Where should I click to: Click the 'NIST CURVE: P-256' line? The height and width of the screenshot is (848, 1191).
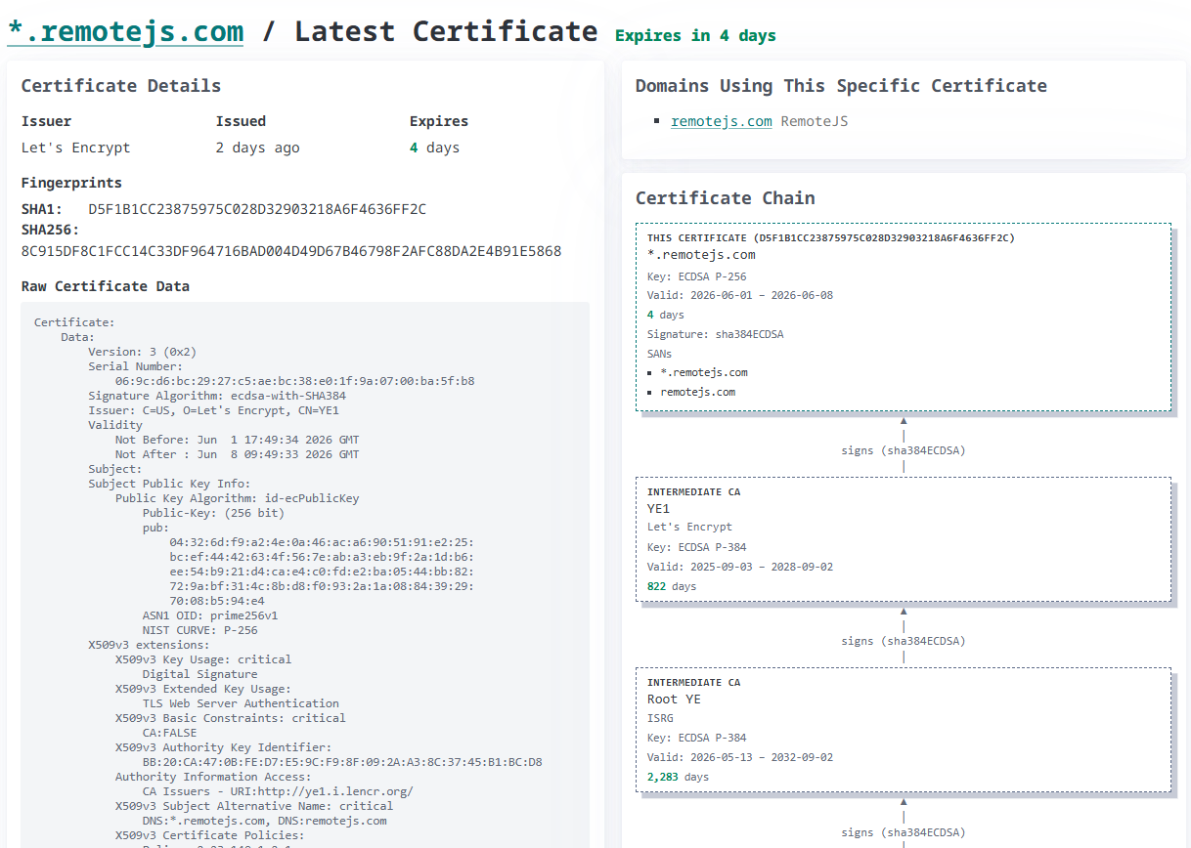(x=199, y=630)
